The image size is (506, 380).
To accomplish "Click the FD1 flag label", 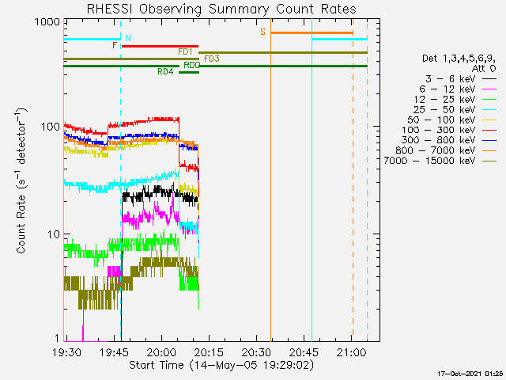I will coord(185,51).
